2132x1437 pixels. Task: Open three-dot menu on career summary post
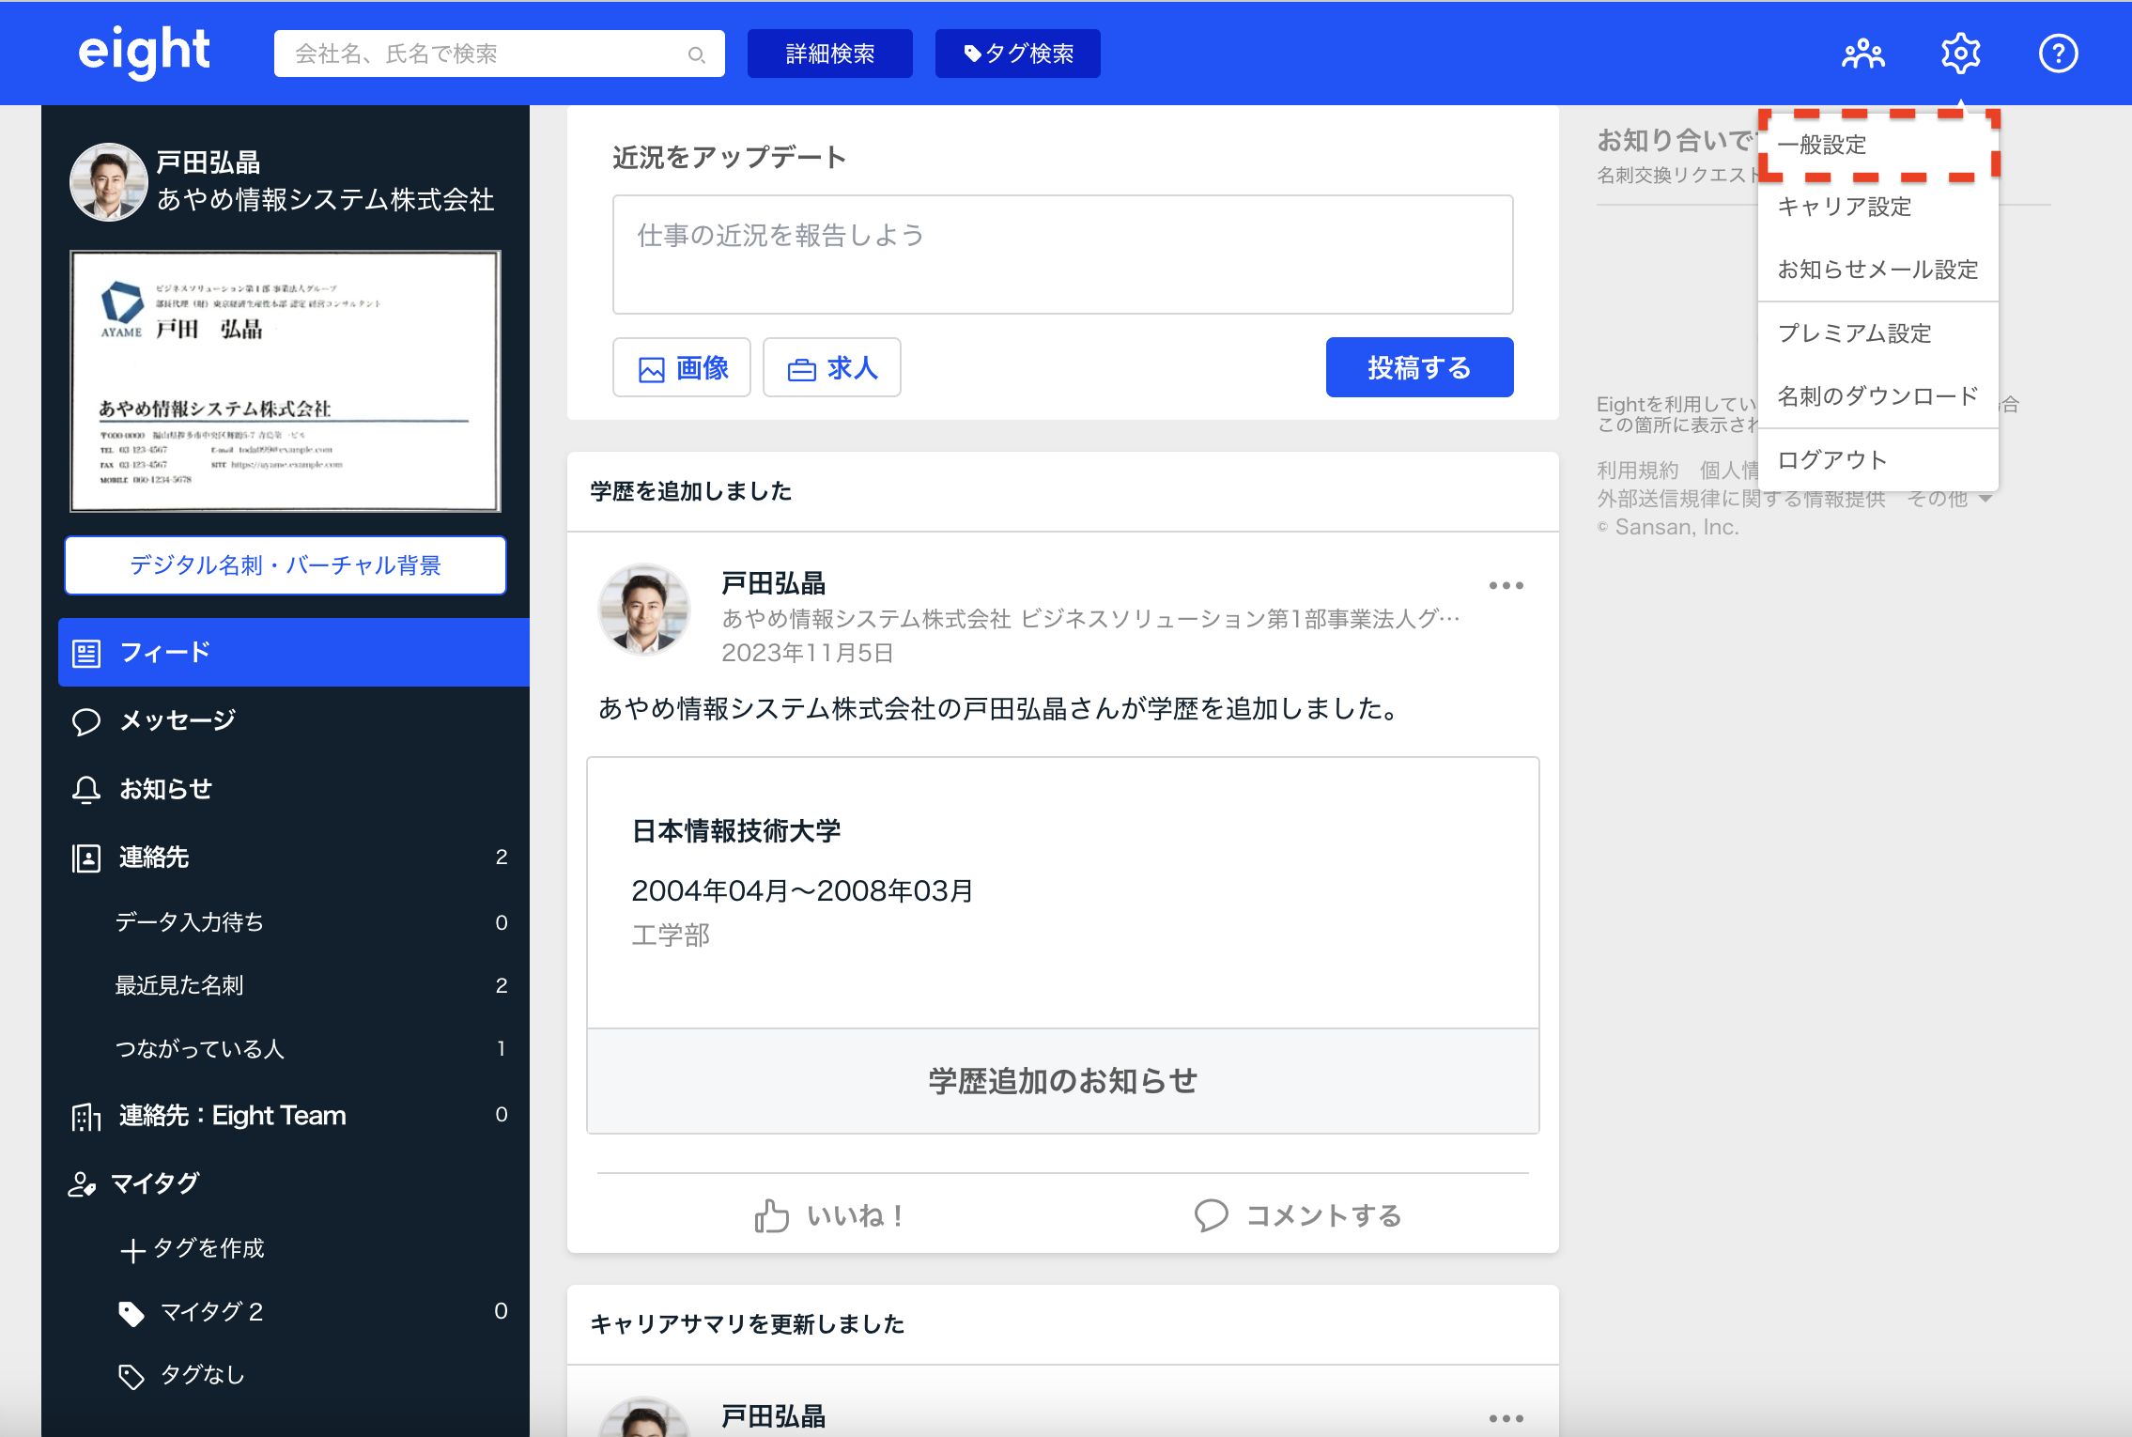pyautogui.click(x=1506, y=1418)
